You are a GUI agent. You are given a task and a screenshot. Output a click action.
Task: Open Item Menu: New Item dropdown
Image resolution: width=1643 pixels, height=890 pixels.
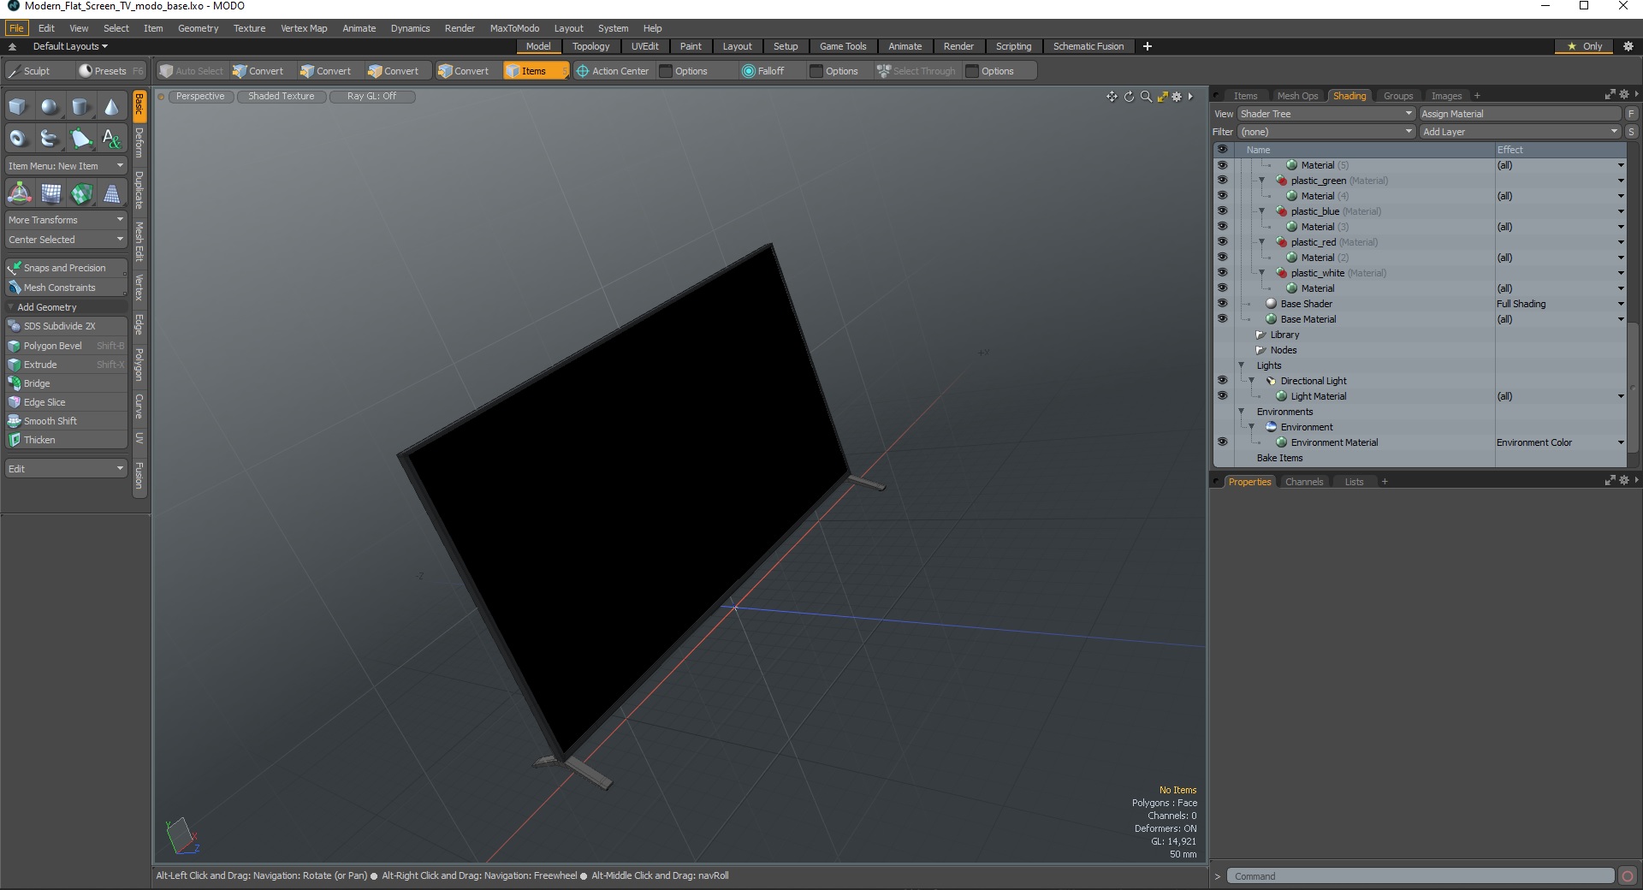pos(66,166)
